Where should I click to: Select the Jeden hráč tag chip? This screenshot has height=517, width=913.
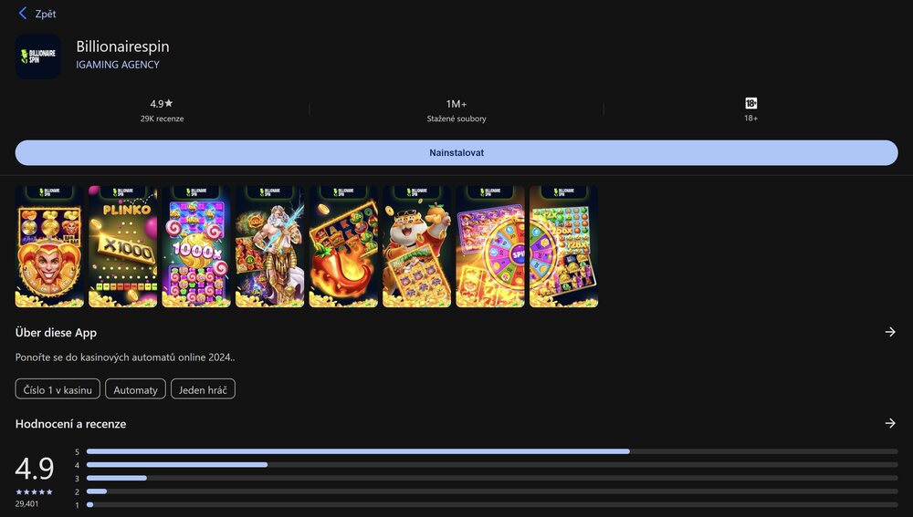203,389
